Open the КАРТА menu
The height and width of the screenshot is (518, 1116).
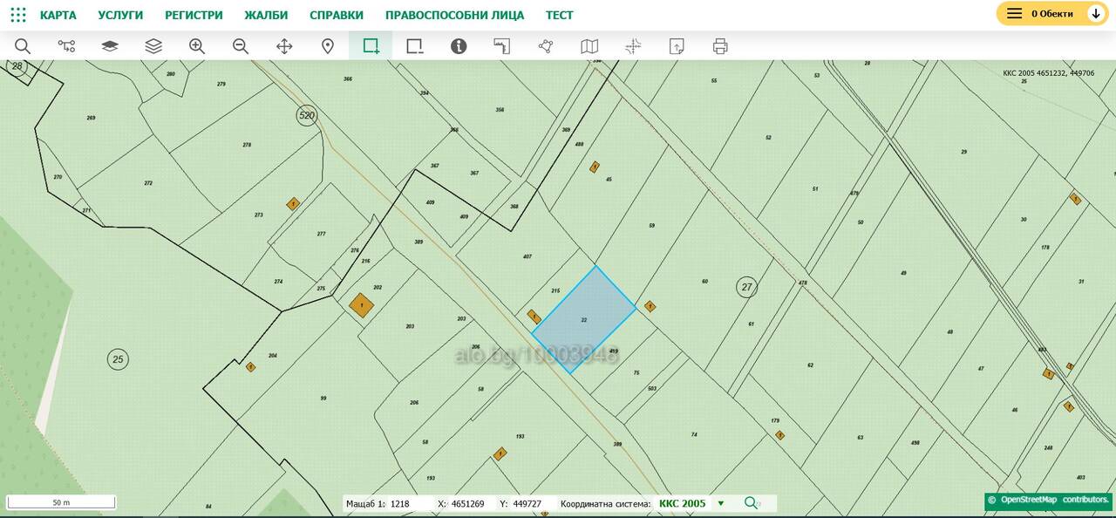pos(58,15)
